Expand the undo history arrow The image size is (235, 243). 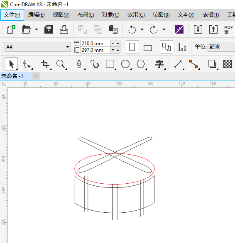coord(142,29)
